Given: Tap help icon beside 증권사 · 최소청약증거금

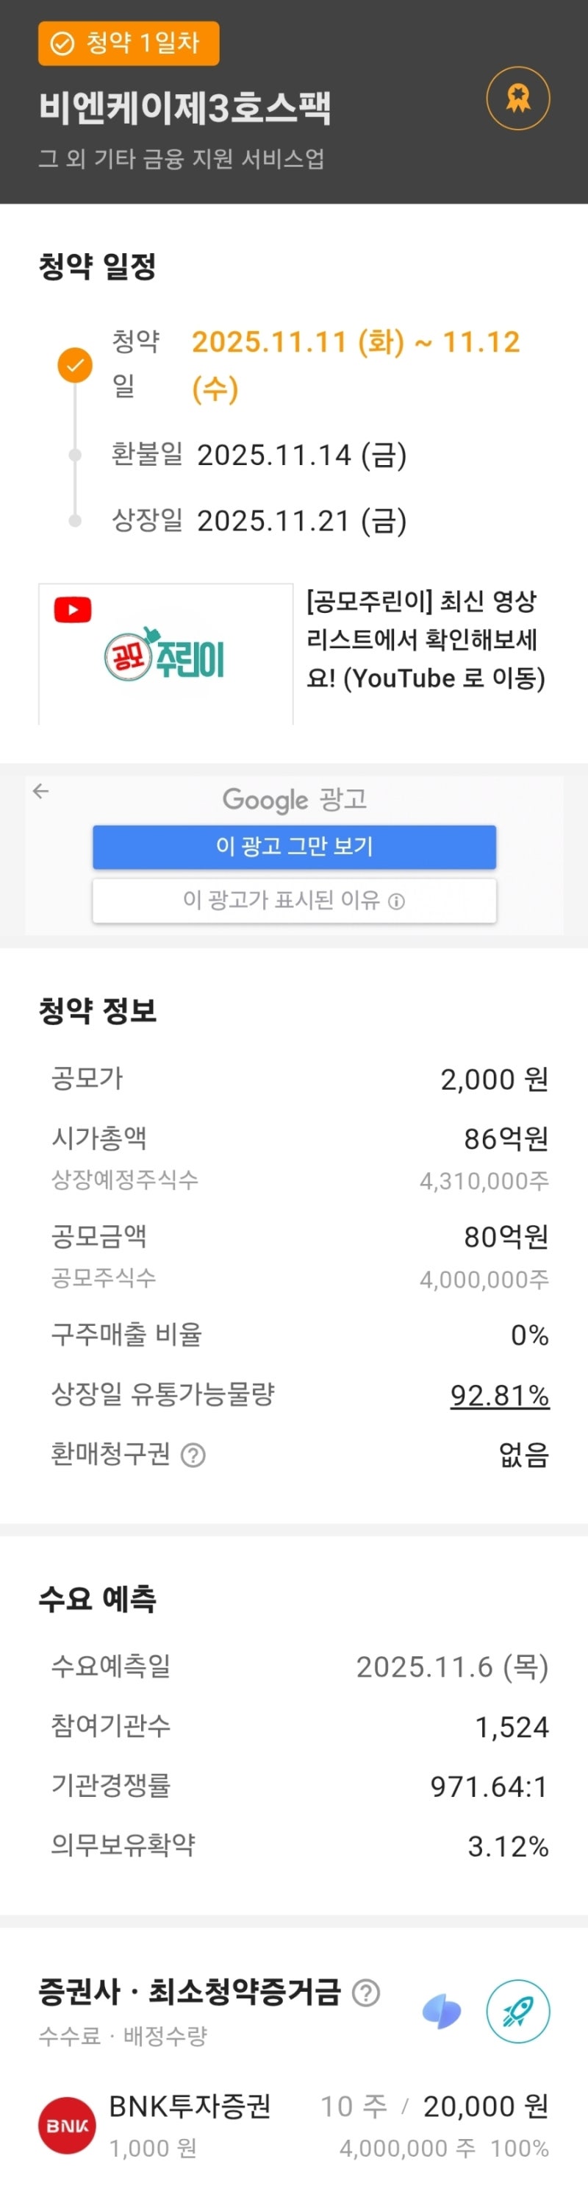Looking at the screenshot, I should point(366,1993).
